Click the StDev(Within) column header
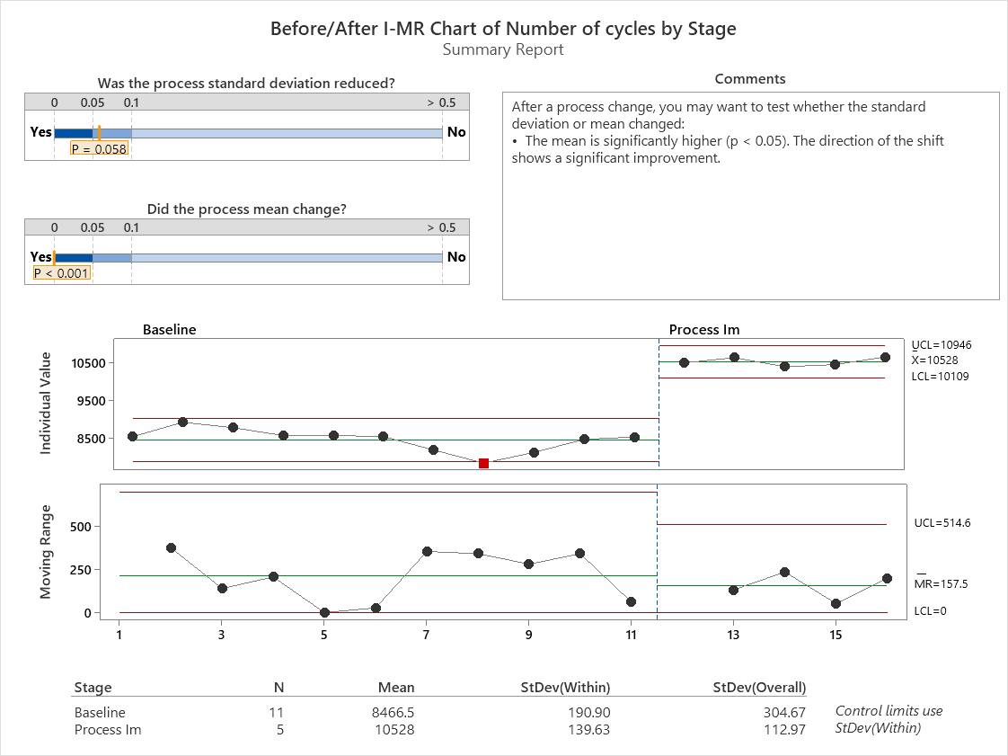 point(565,688)
